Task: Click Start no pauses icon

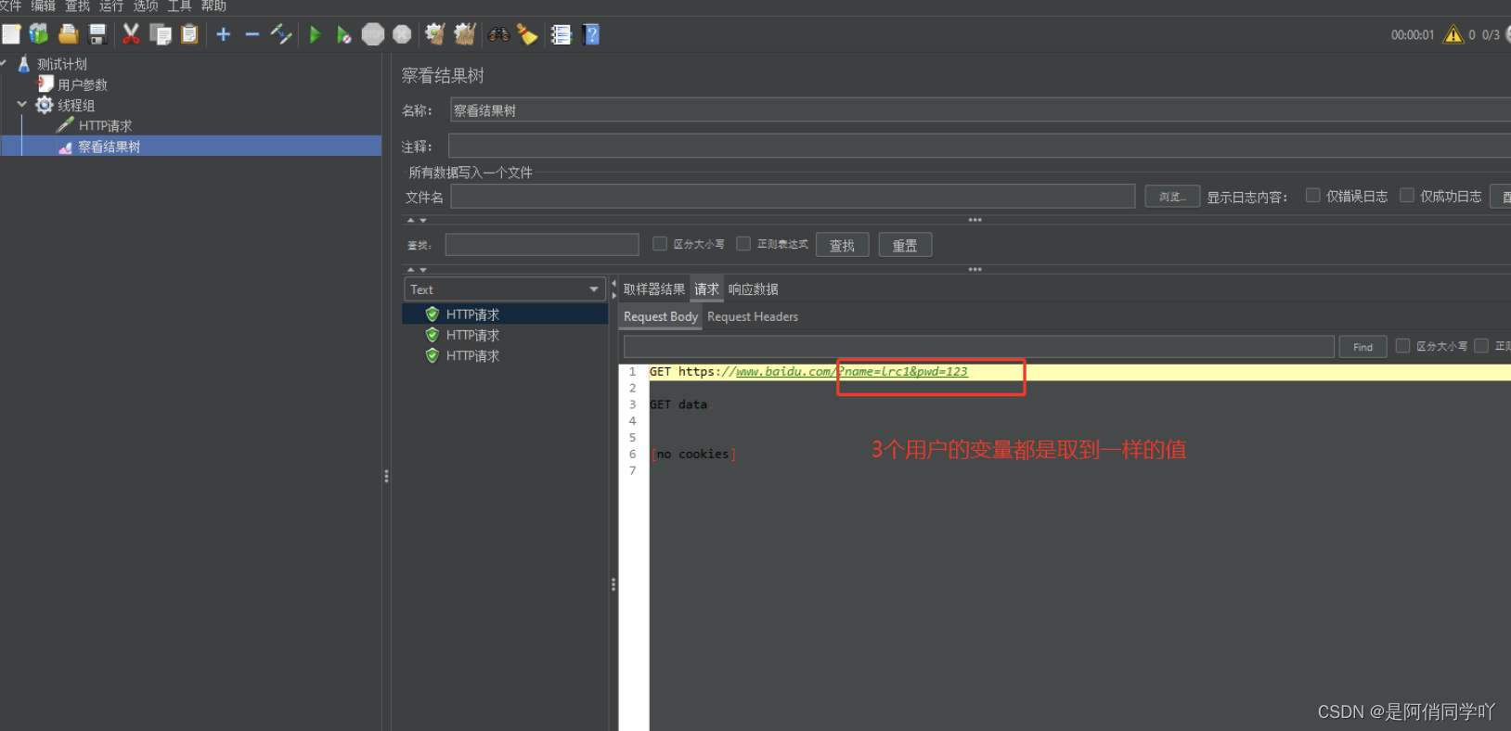Action: pos(344,34)
